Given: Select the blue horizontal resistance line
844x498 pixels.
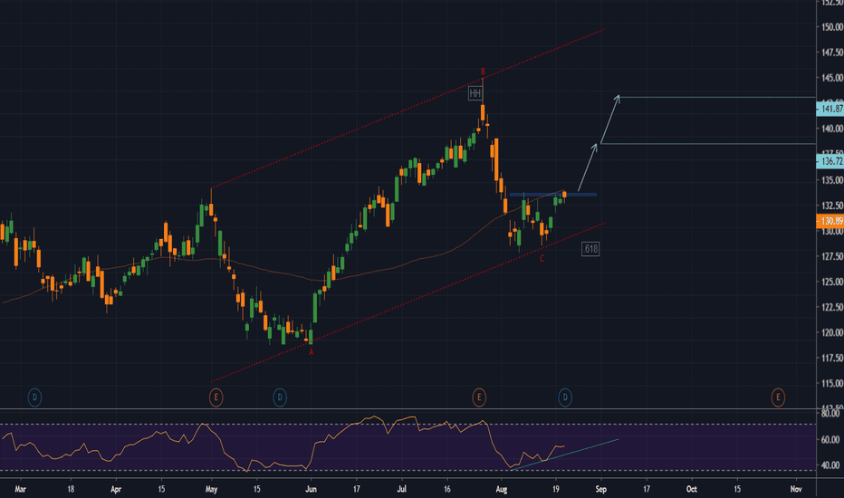Looking at the screenshot, I should [x=552, y=195].
